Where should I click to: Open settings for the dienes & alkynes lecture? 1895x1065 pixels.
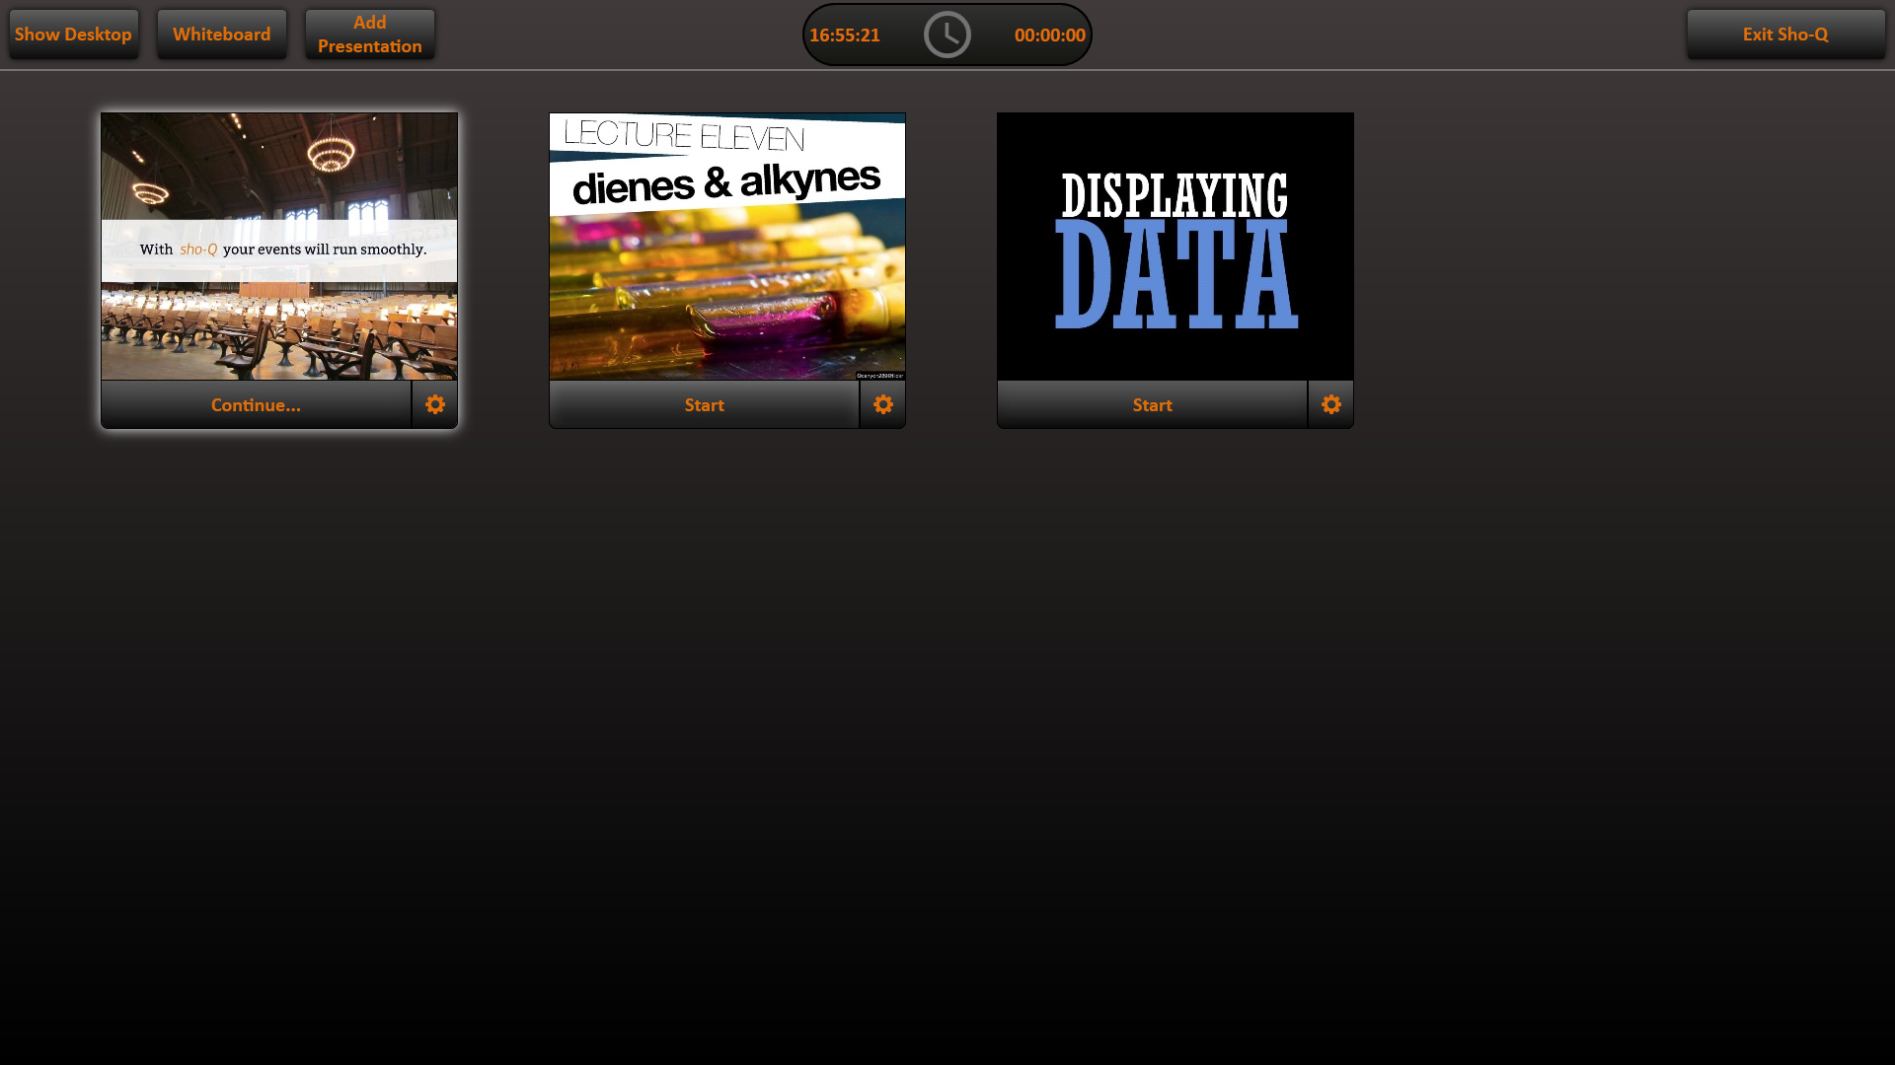click(882, 404)
